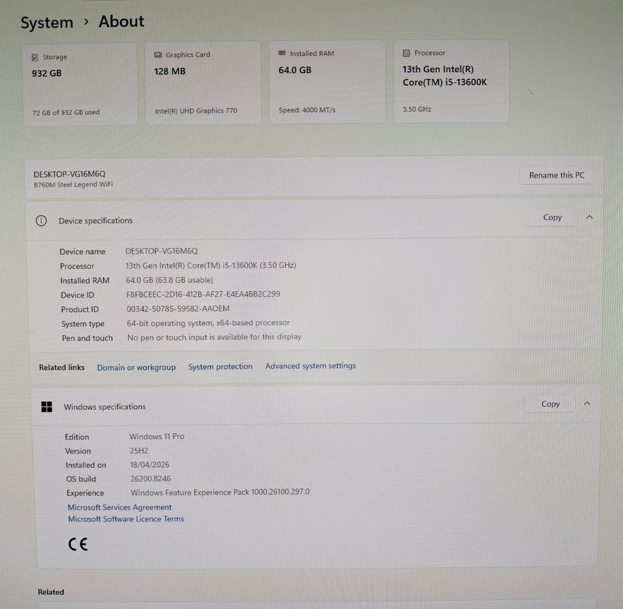
Task: Open the Graphics Card summary card
Action: (203, 83)
